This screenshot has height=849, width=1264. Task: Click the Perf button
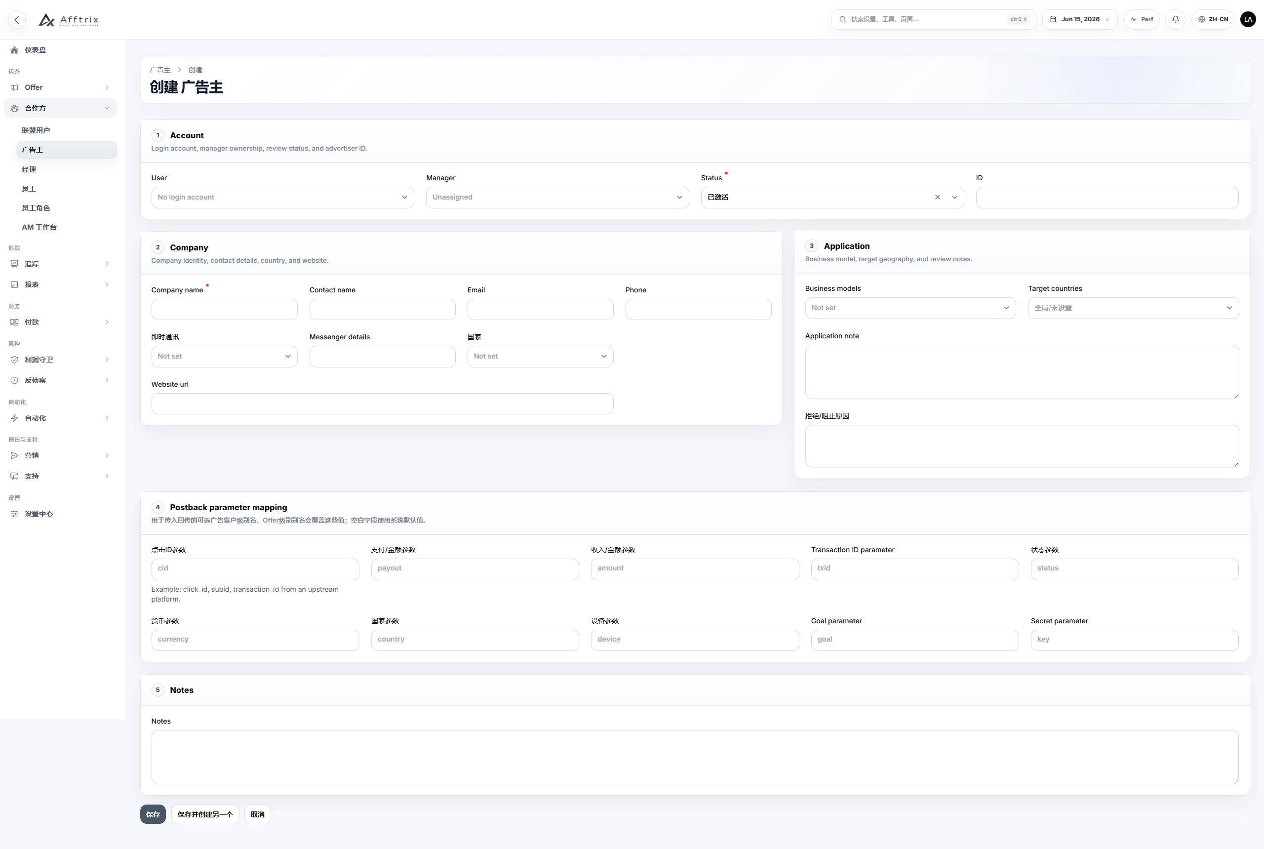[1141, 19]
